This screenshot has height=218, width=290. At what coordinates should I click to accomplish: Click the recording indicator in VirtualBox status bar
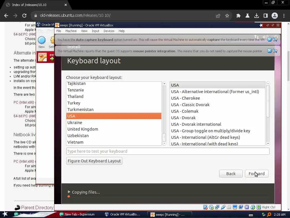[x=241, y=207]
